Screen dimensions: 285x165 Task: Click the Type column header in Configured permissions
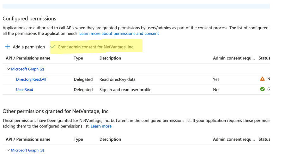[78, 58]
